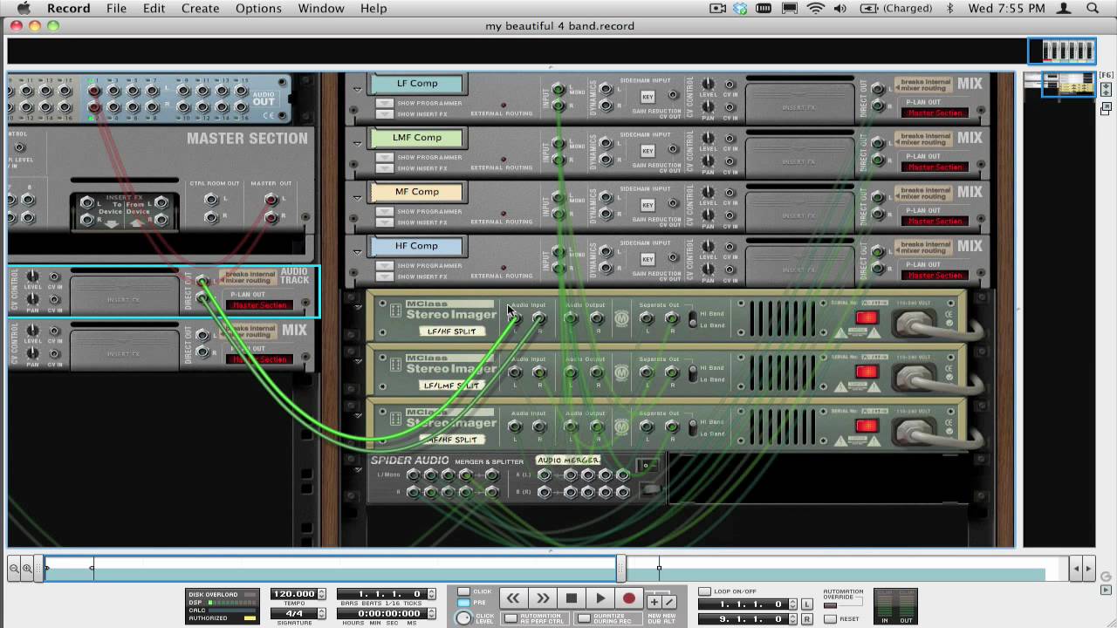
Task: Start recording with the red Record button
Action: 628,598
